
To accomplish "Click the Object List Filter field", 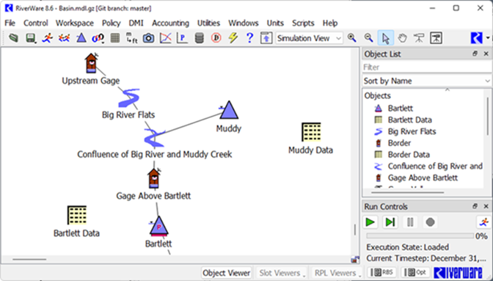I will tap(426, 67).
